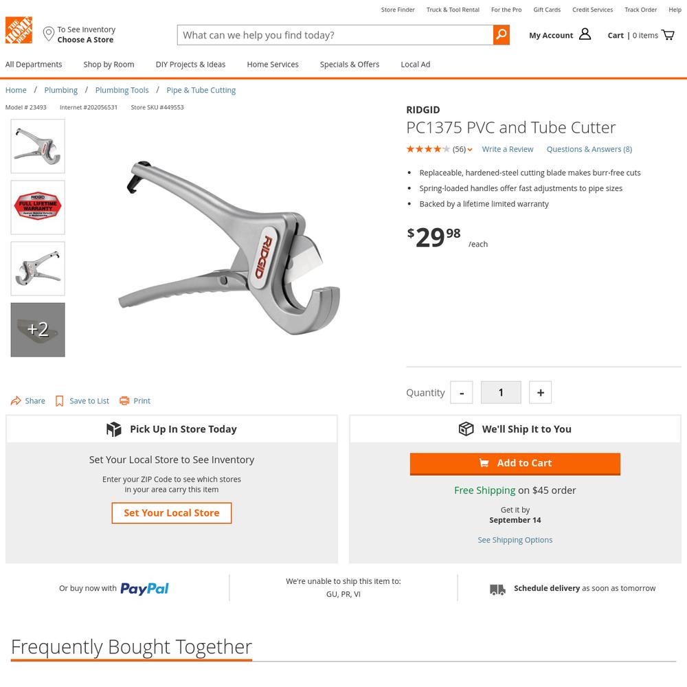
Task: Open The Home Depot logo homepage
Action: click(x=19, y=30)
